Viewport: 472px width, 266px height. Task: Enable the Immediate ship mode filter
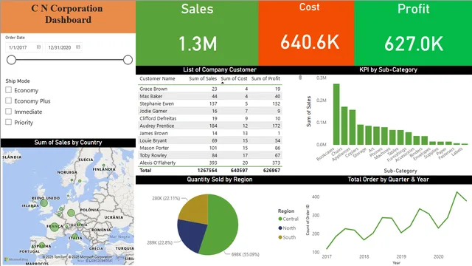[8, 112]
